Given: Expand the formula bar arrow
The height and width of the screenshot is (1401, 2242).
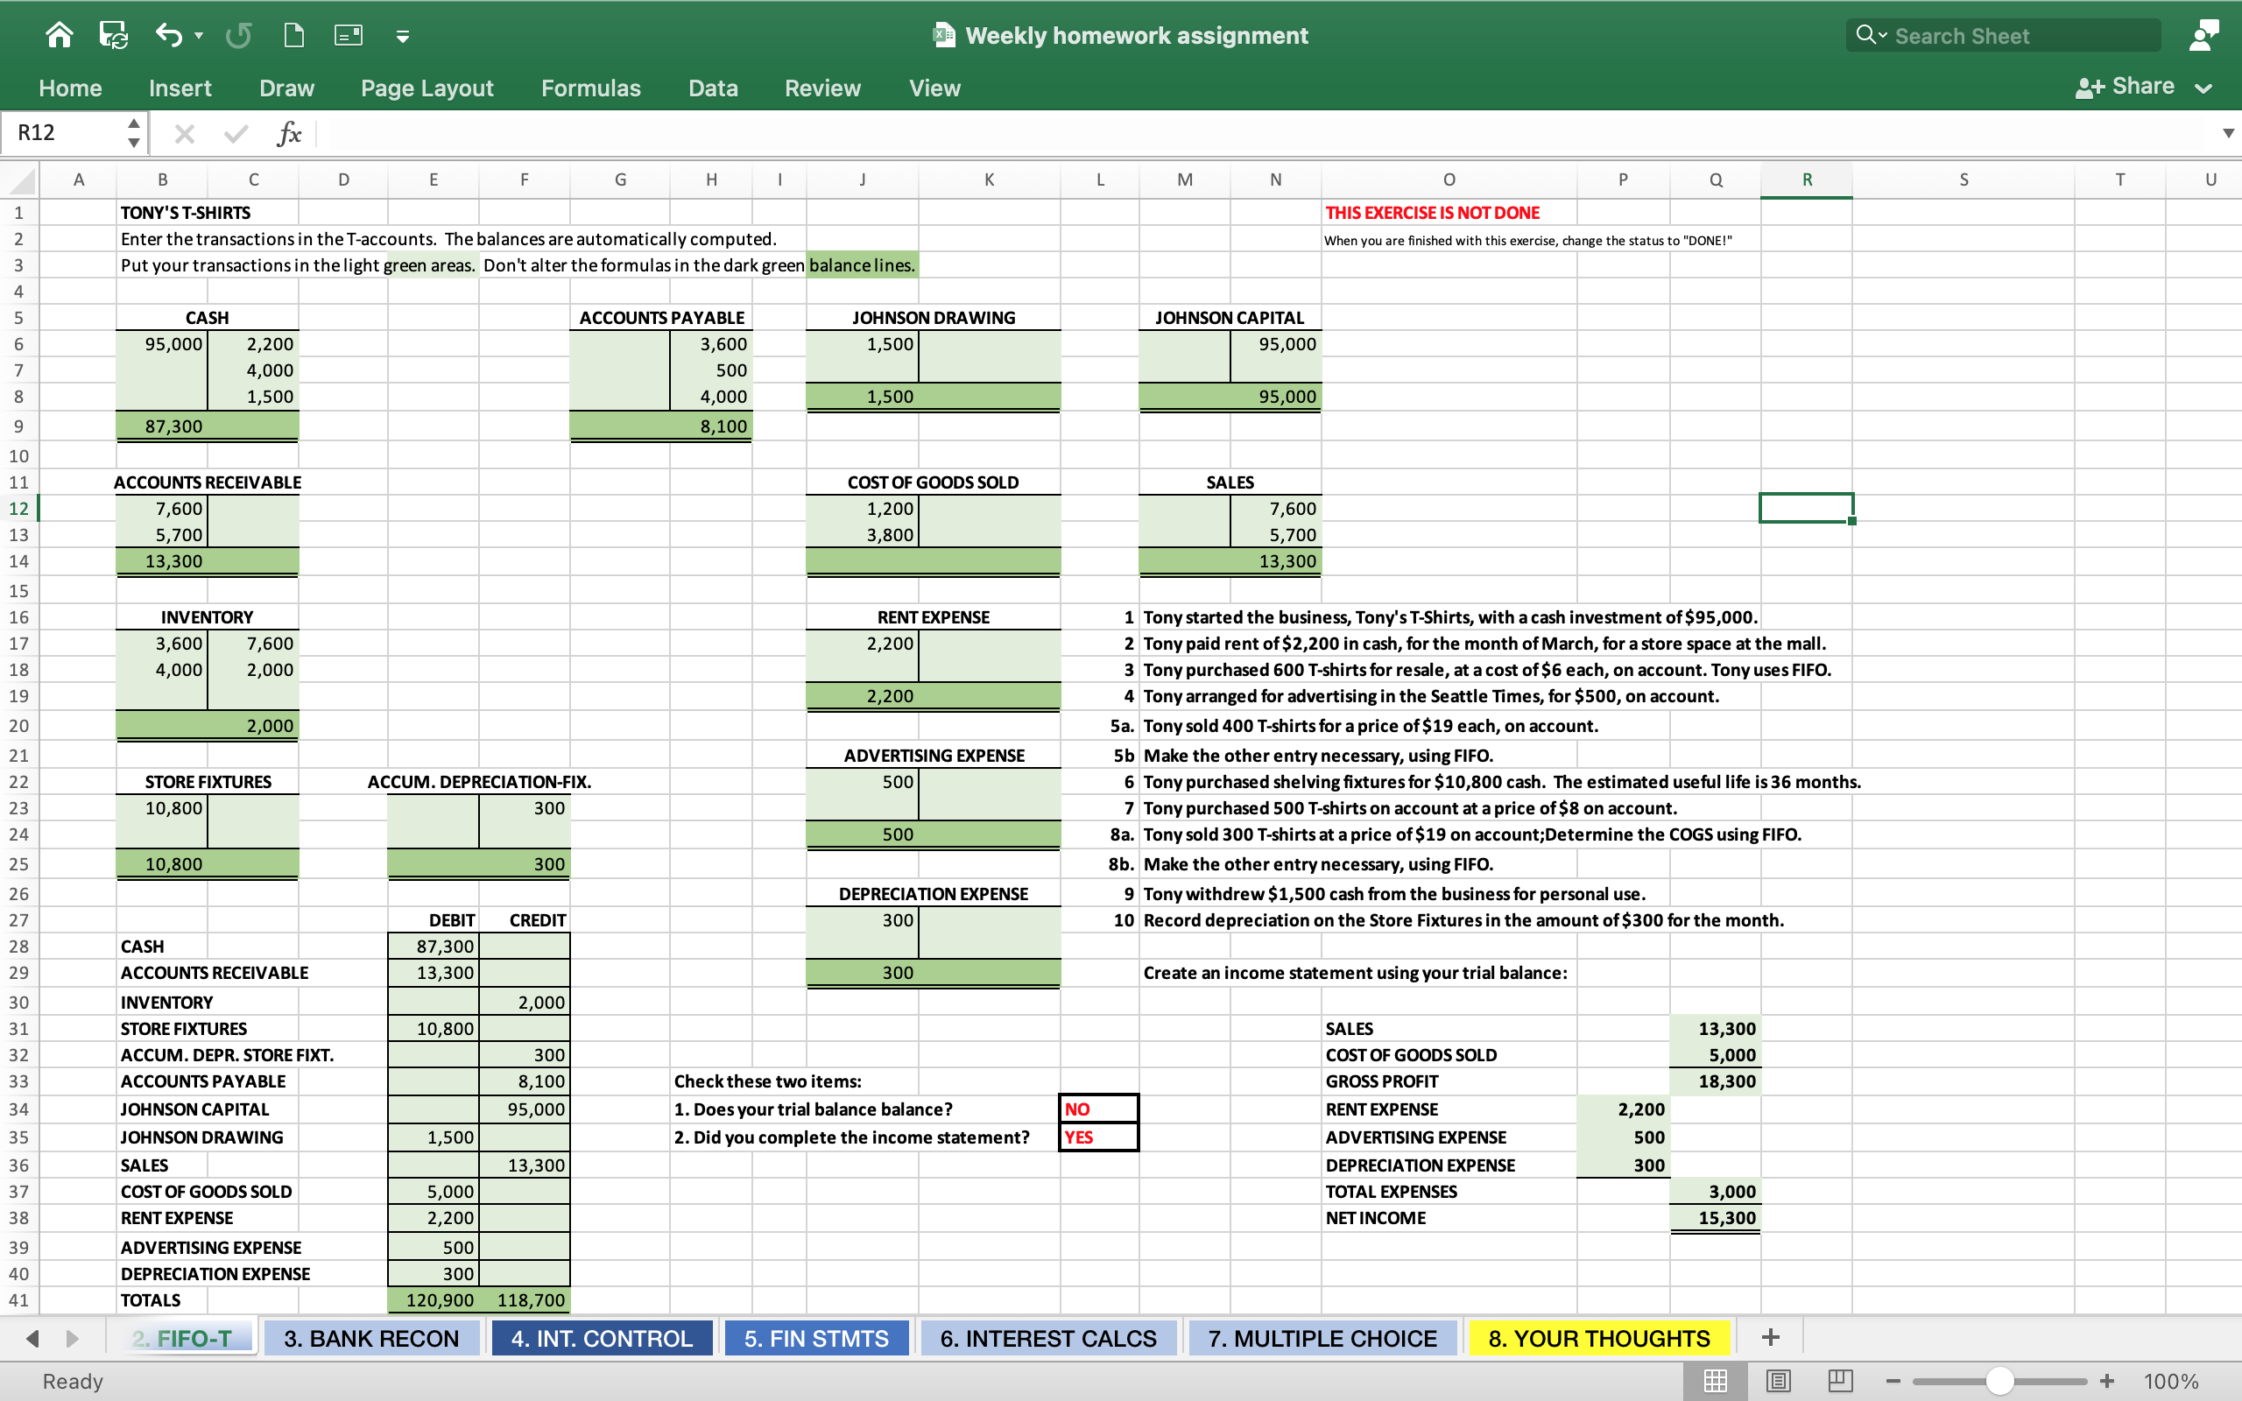Looking at the screenshot, I should point(2228,133).
